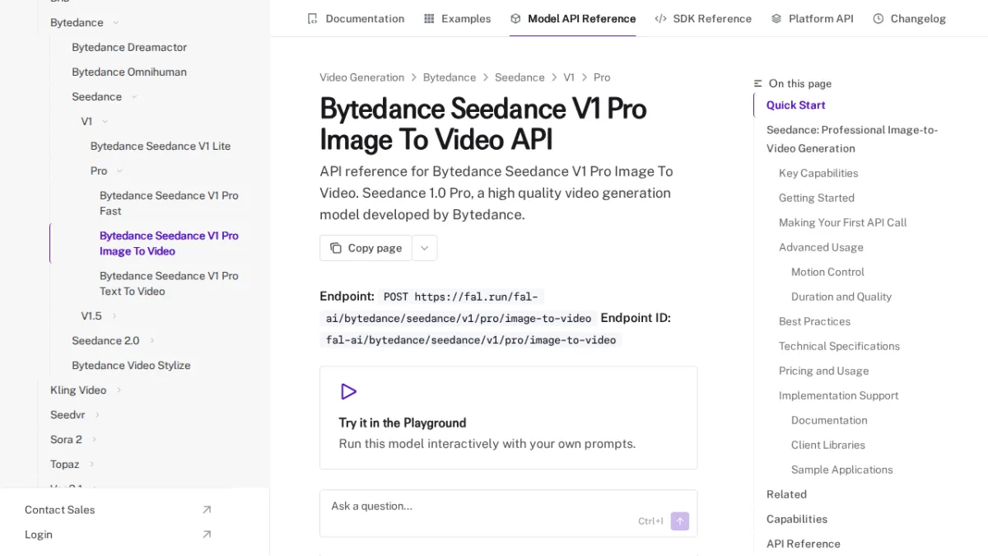Screen dimensions: 988x556
Task: Jump to Technical Specifications section
Action: point(839,346)
